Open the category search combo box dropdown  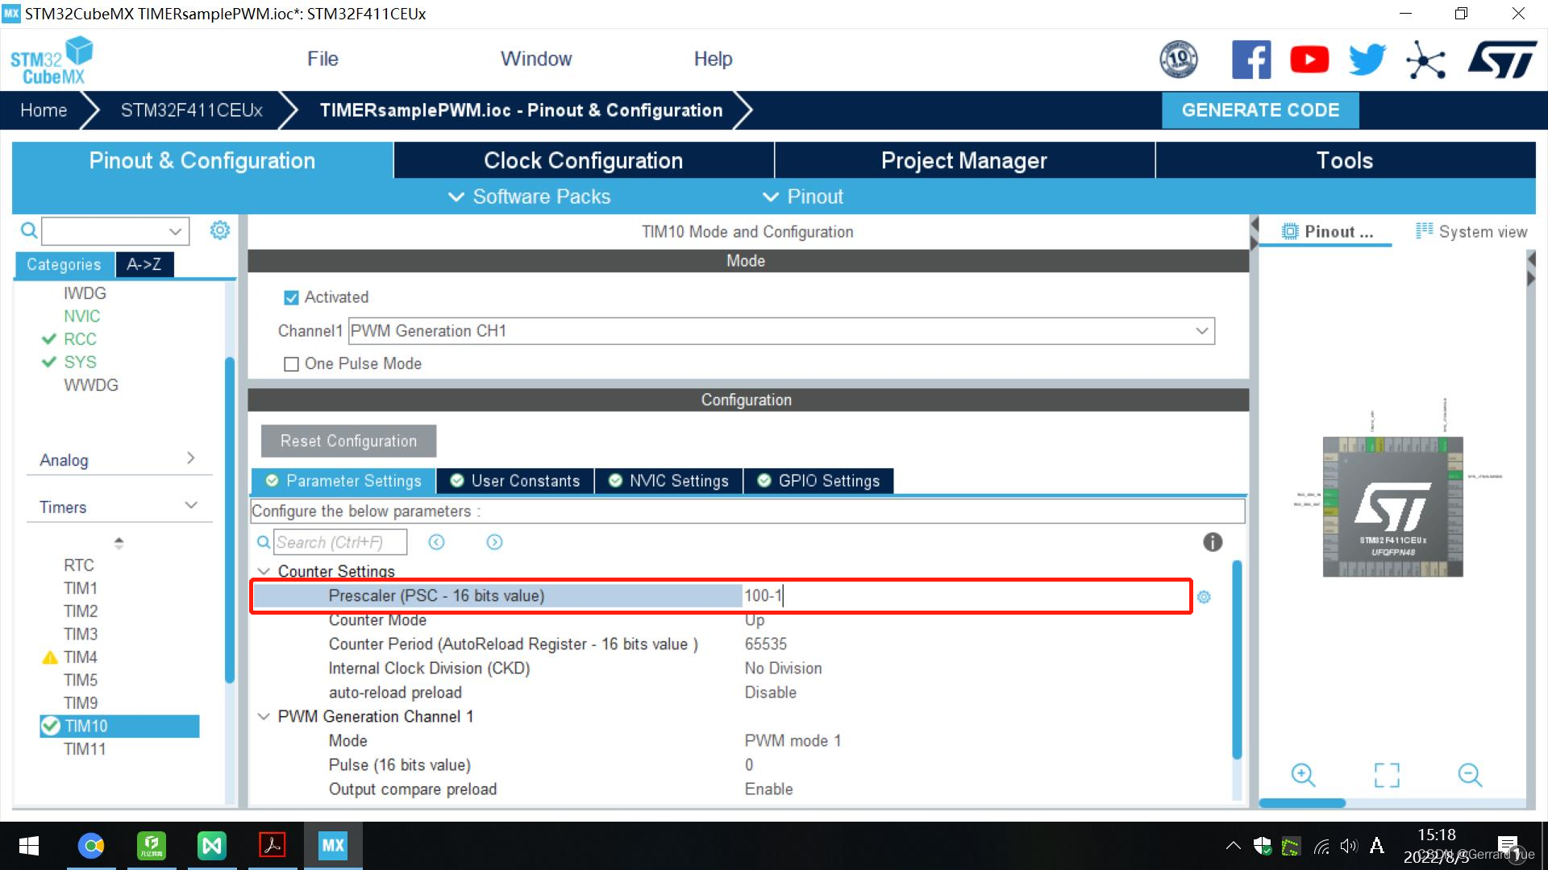tap(175, 231)
